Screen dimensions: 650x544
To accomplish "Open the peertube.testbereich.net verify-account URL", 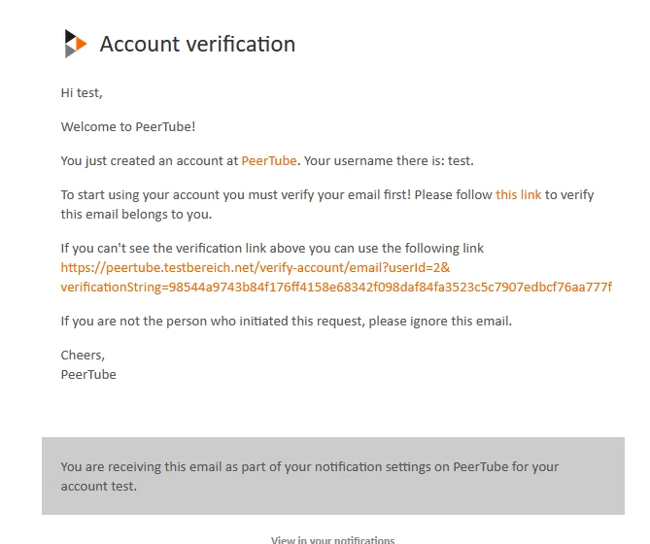I will [x=255, y=267].
